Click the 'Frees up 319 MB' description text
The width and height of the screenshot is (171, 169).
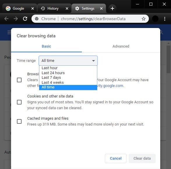(86, 124)
